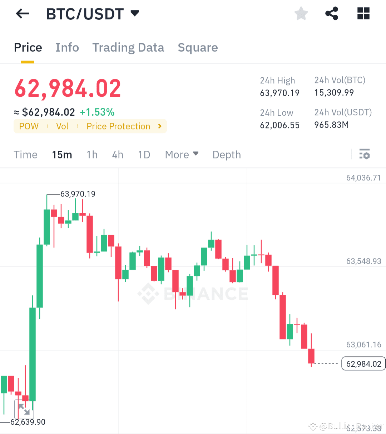Switch chart to 1h interval

[x=92, y=154]
